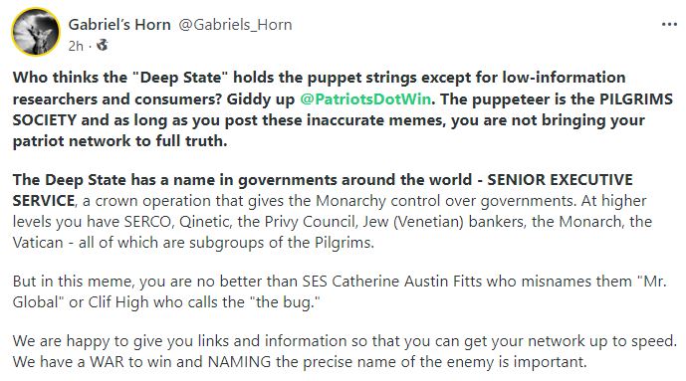The height and width of the screenshot is (381, 686).
Task: Open Gabriel's Horn profile avatar
Action: pos(36,32)
